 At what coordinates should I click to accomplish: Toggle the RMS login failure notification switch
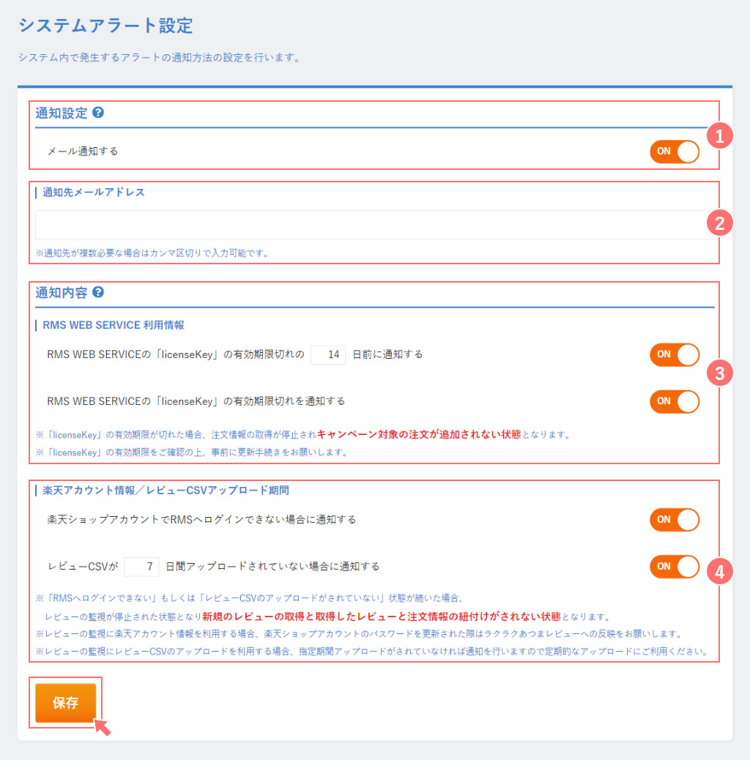point(674,520)
